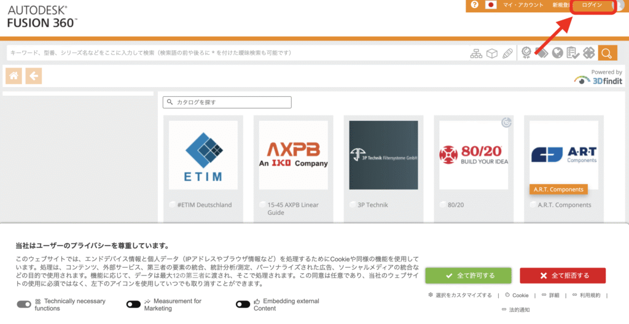Click the pencil sketch search icon
The height and width of the screenshot is (324, 629).
click(x=507, y=53)
